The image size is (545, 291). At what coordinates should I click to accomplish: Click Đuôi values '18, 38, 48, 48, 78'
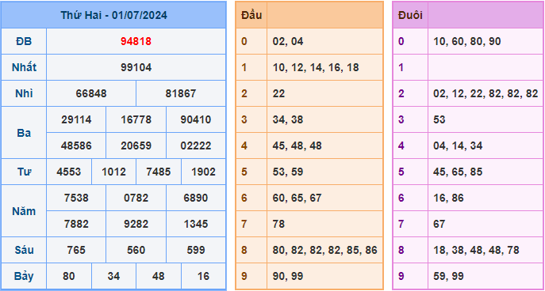(476, 250)
